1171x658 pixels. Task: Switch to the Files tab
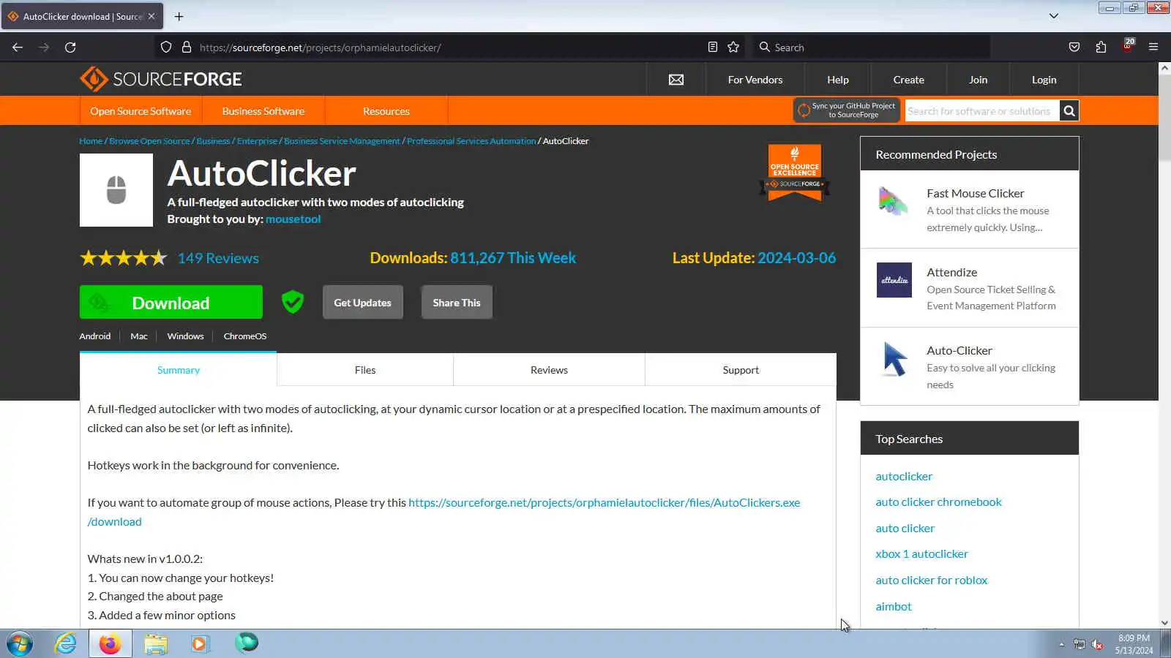pyautogui.click(x=365, y=370)
